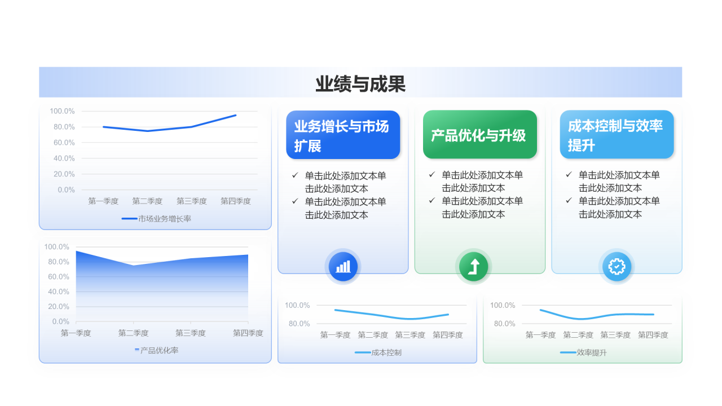Click second bullet text under 业务增长与市场扩展

(346, 208)
